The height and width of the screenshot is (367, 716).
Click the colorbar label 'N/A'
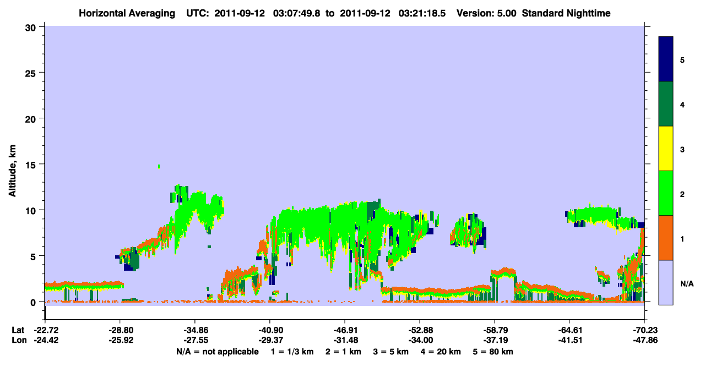[686, 283]
